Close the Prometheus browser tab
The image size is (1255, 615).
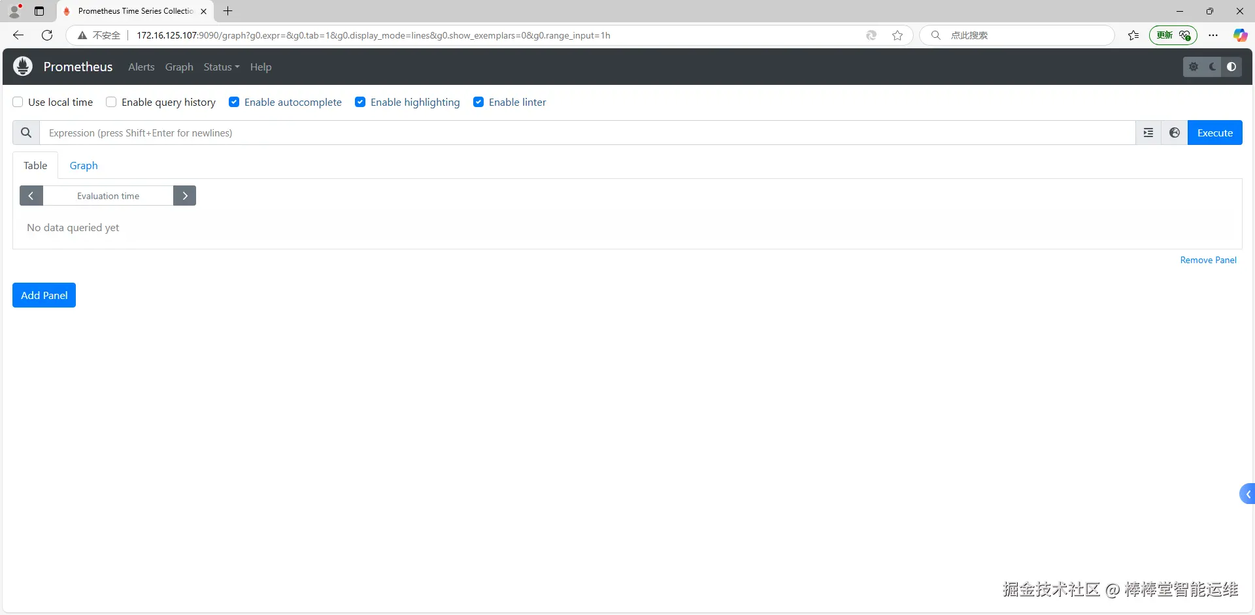point(204,11)
